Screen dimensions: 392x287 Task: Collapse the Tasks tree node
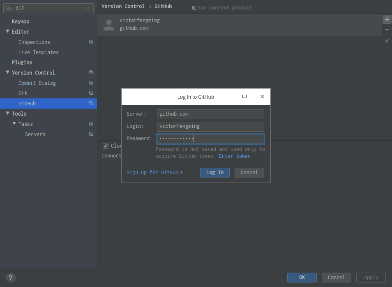[14, 124]
